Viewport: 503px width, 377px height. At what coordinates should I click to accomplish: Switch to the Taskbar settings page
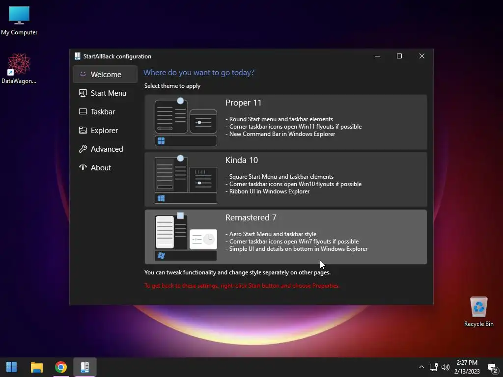105,111
